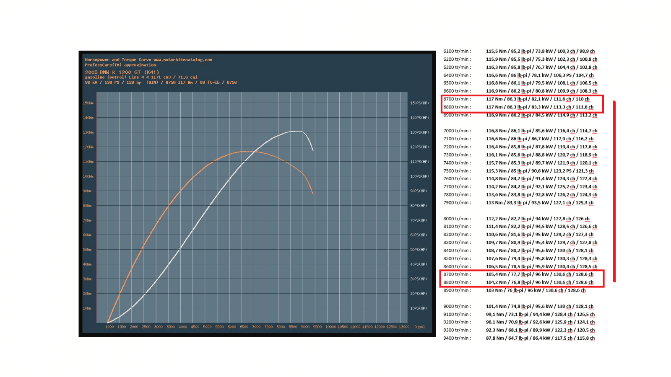This screenshot has width=671, height=377.
Task: Click the peak of the orange torque curve
Action: click(x=247, y=151)
